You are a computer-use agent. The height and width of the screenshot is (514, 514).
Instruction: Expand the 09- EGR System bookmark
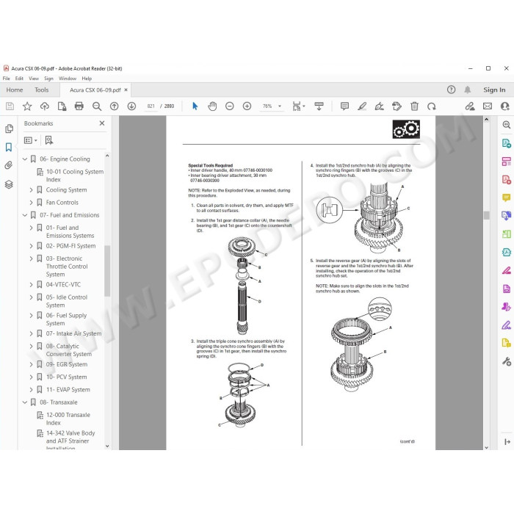[x=31, y=364]
